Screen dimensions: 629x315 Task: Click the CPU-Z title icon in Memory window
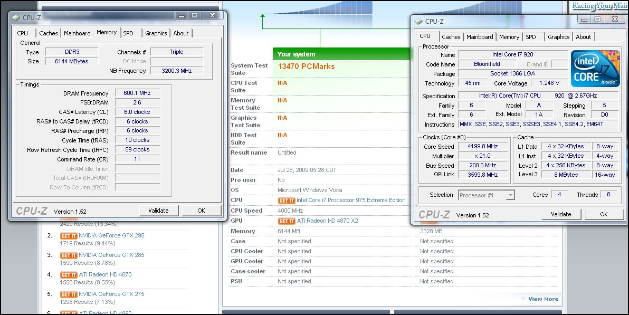click(16, 17)
